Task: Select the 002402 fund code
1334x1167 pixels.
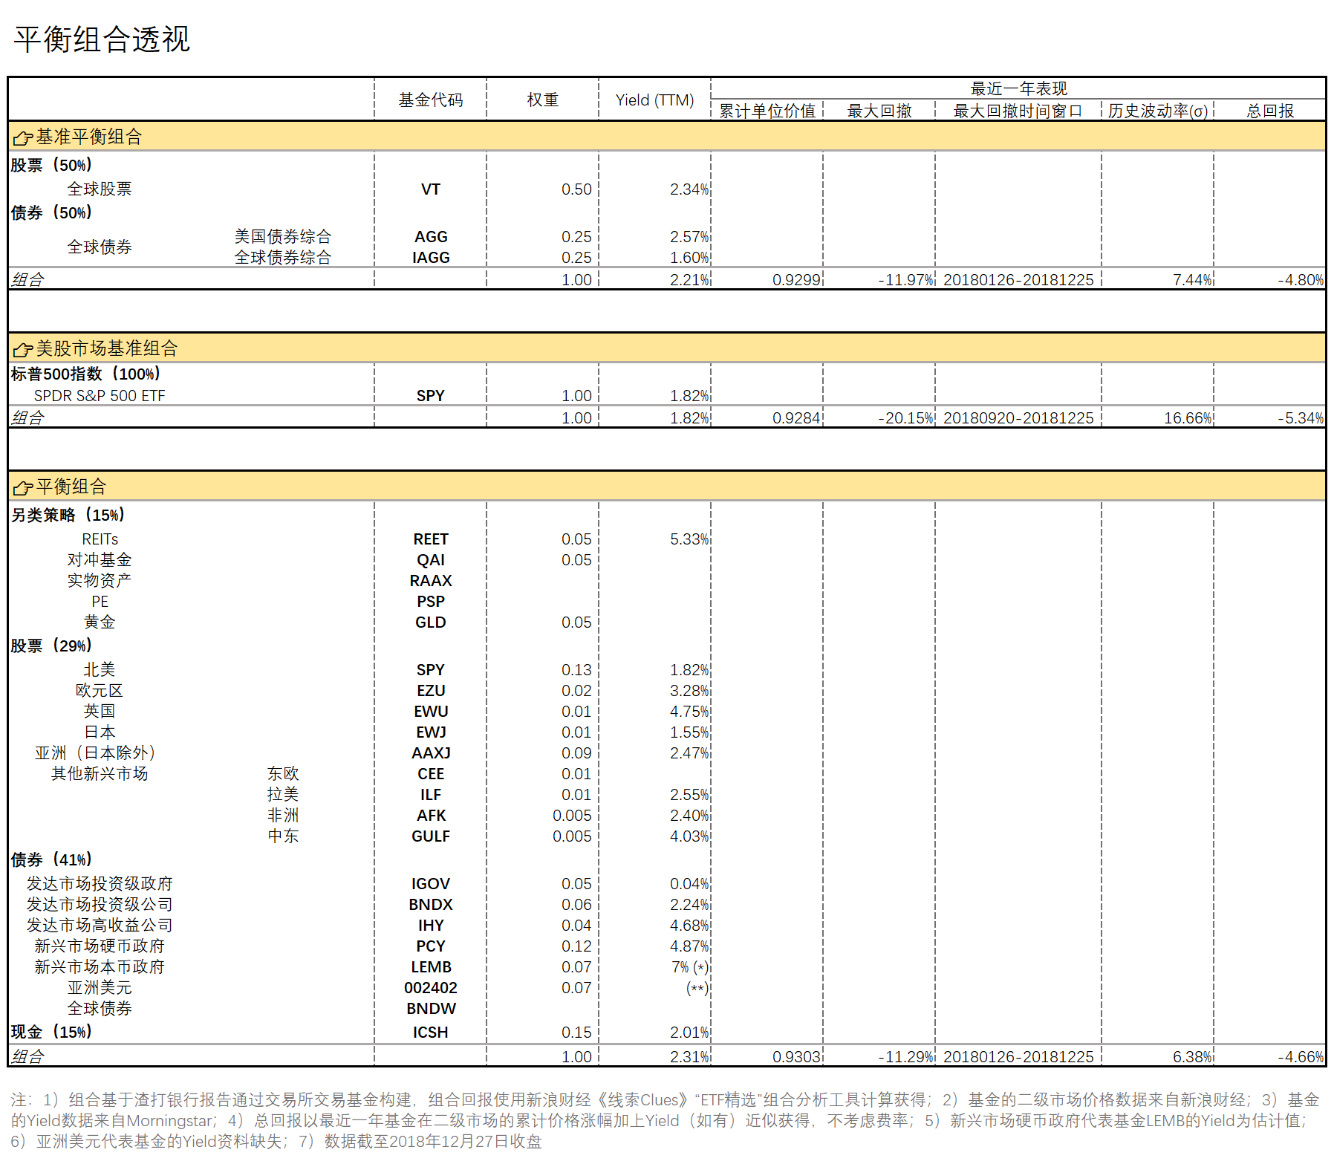Action: click(x=431, y=988)
